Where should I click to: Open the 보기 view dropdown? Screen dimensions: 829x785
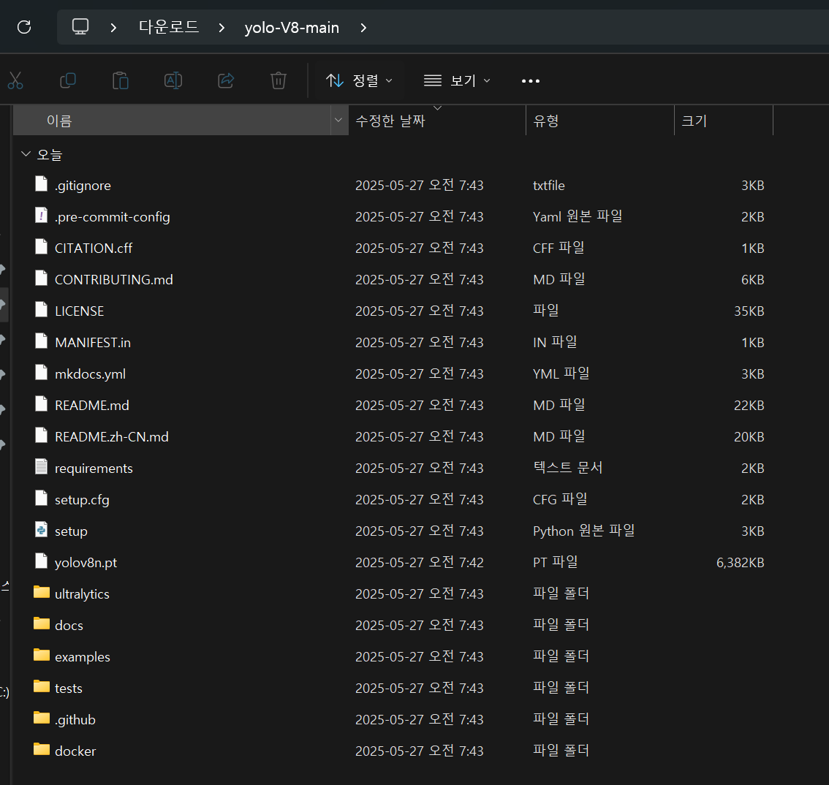(458, 80)
